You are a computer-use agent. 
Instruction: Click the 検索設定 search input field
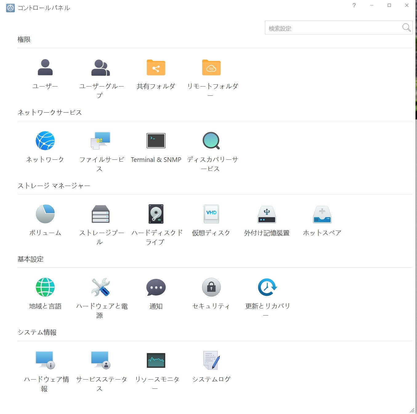(x=332, y=28)
